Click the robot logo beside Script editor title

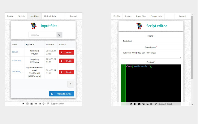pos(139,26)
